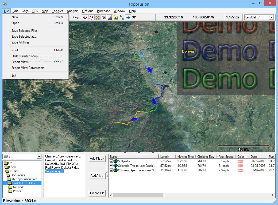Open the GPS menu
Viewport: 278px width, 205px height.
click(x=35, y=11)
